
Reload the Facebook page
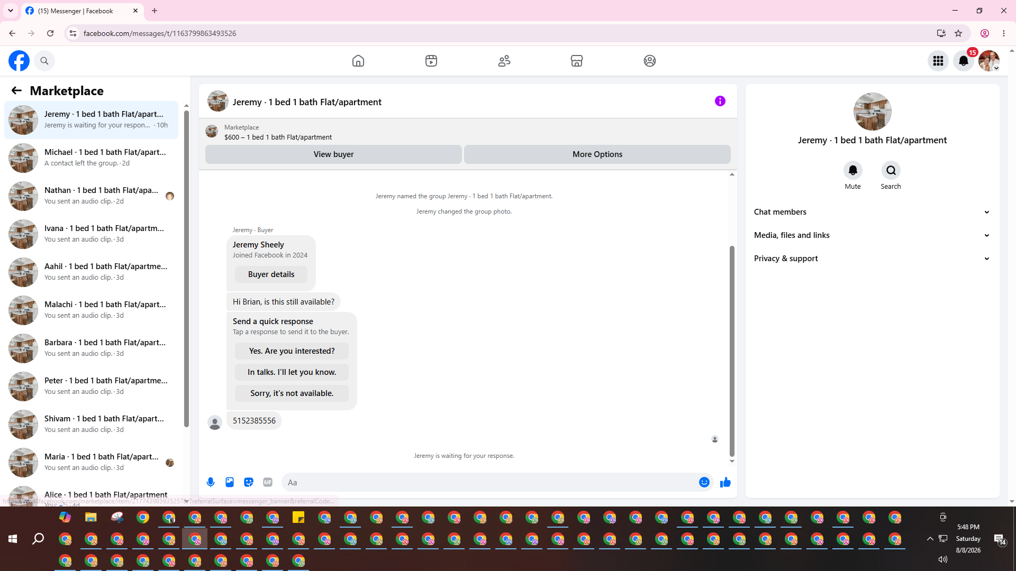tap(50, 33)
